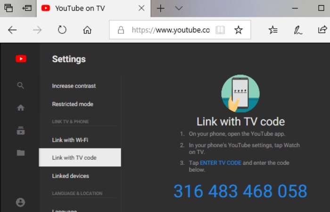This screenshot has height=212, width=330.
Task: Open Subscriptions icon in sidebar
Action: (21, 130)
